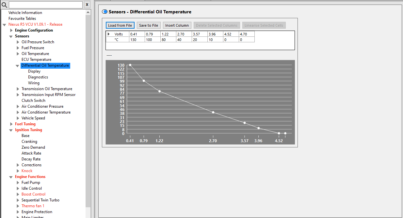The width and height of the screenshot is (403, 218).
Task: Insert a new column into the sensor table
Action: pyautogui.click(x=177, y=25)
